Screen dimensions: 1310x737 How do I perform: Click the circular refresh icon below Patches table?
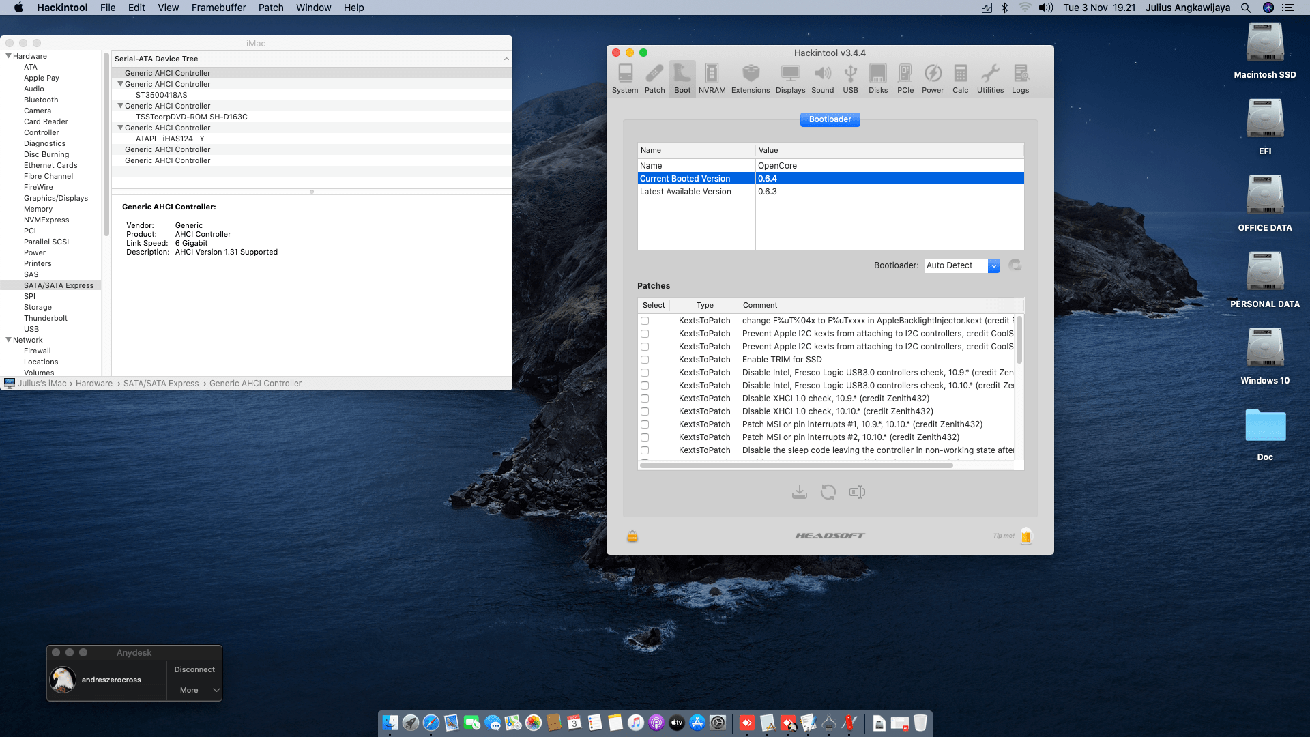pos(828,492)
